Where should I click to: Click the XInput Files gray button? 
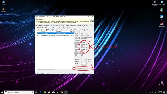pyautogui.click(x=77, y=43)
